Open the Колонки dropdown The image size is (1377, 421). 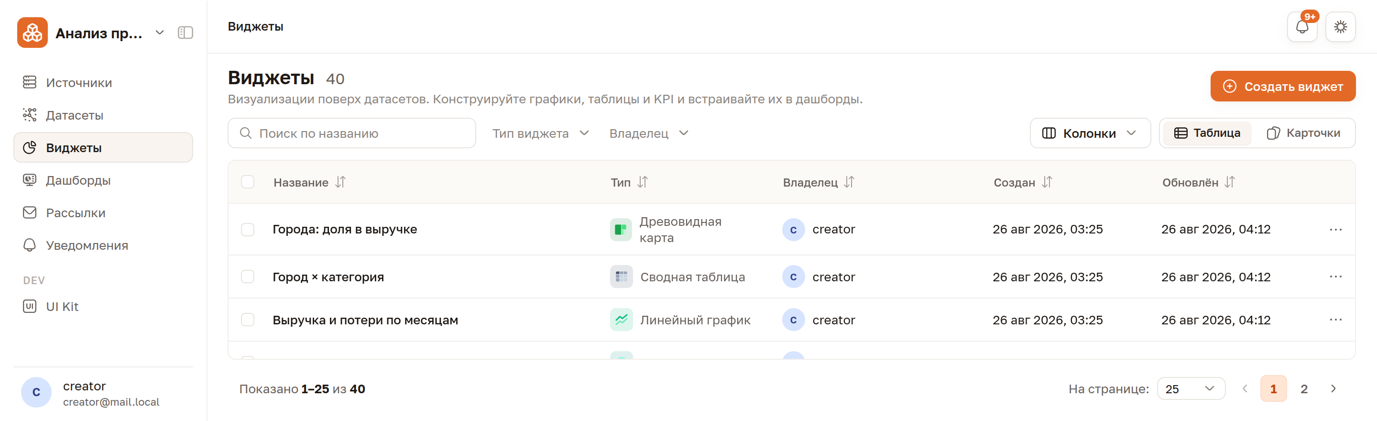tap(1090, 133)
